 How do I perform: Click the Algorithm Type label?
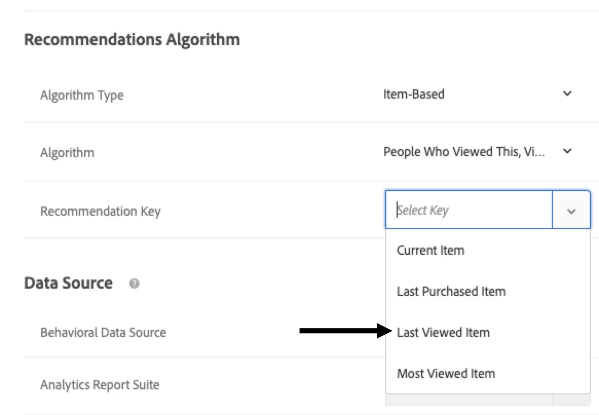(82, 95)
